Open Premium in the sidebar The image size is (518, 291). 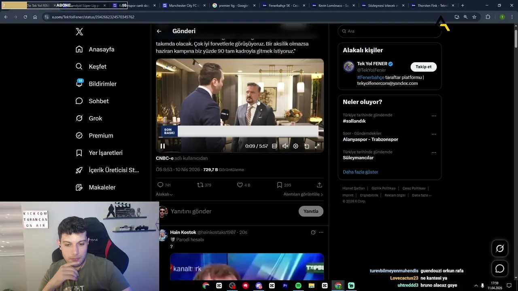pos(94,136)
